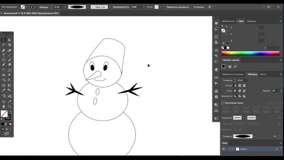
Task: Select the Paintbrush tool
Action: [10, 60]
